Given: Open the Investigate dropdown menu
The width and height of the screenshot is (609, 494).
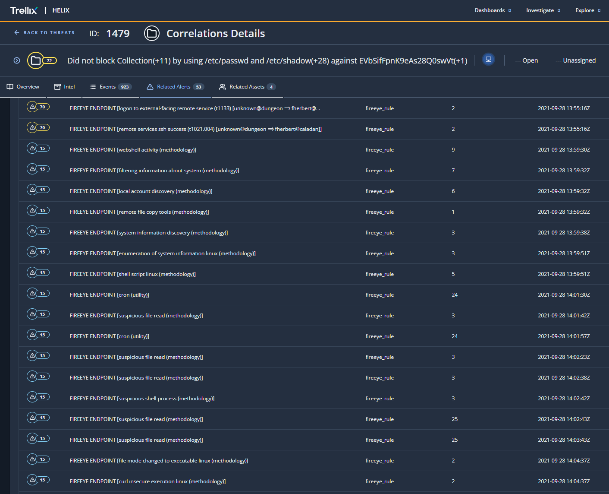Looking at the screenshot, I should click(x=543, y=10).
